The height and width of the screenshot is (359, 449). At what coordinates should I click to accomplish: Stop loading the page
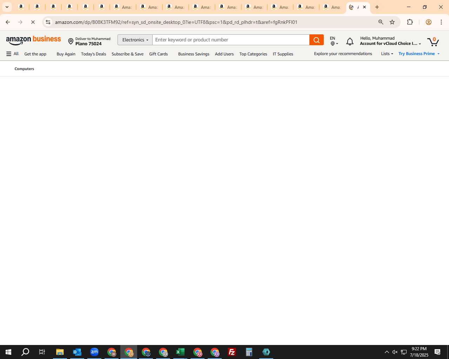[33, 22]
